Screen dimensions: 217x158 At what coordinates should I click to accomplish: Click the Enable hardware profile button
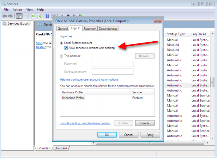click(x=123, y=123)
